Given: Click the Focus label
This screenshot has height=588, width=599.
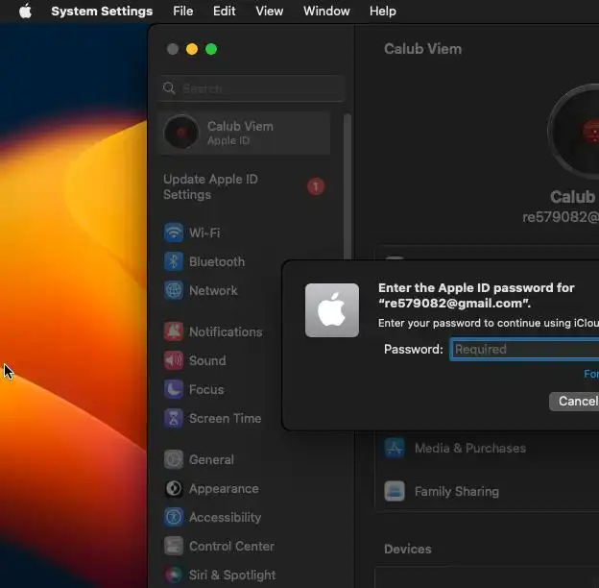Looking at the screenshot, I should [206, 389].
